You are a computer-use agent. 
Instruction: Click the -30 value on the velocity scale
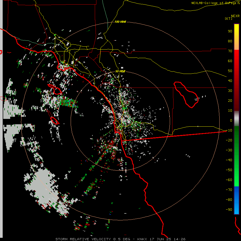[x=229, y=150]
